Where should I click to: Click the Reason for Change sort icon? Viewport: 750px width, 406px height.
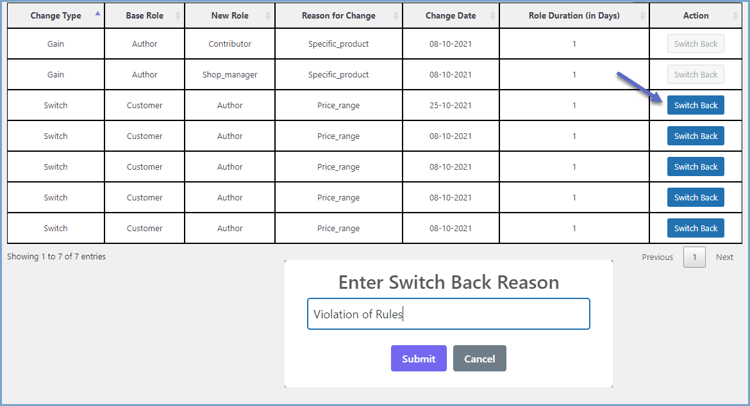click(x=396, y=15)
